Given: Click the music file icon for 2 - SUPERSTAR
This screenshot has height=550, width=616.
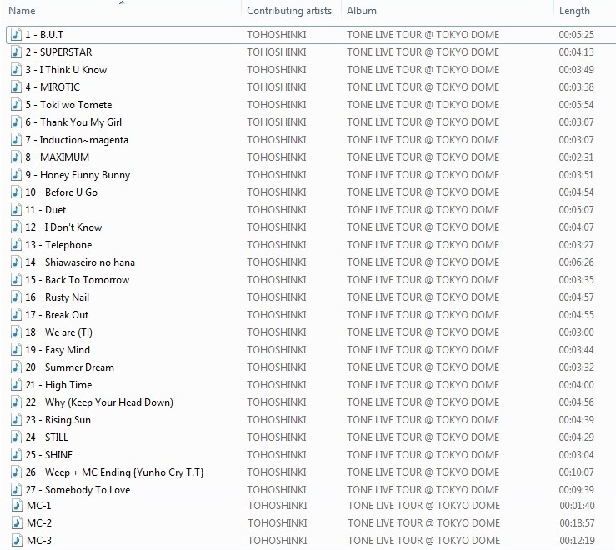Looking at the screenshot, I should pyautogui.click(x=16, y=52).
